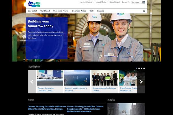Open the offshore wind farm highlight image

[77, 78]
